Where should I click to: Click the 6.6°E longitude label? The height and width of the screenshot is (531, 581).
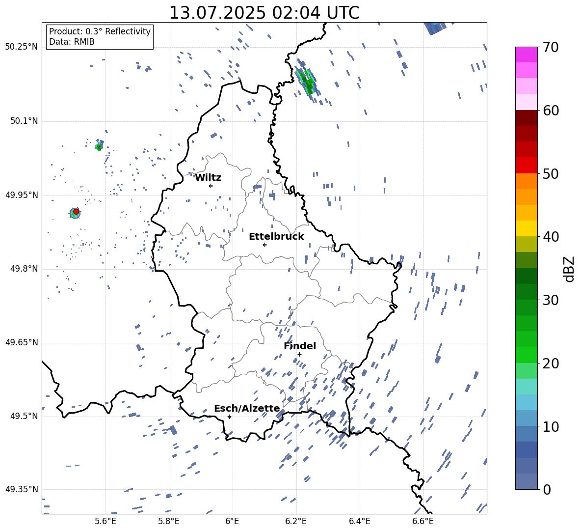(423, 521)
